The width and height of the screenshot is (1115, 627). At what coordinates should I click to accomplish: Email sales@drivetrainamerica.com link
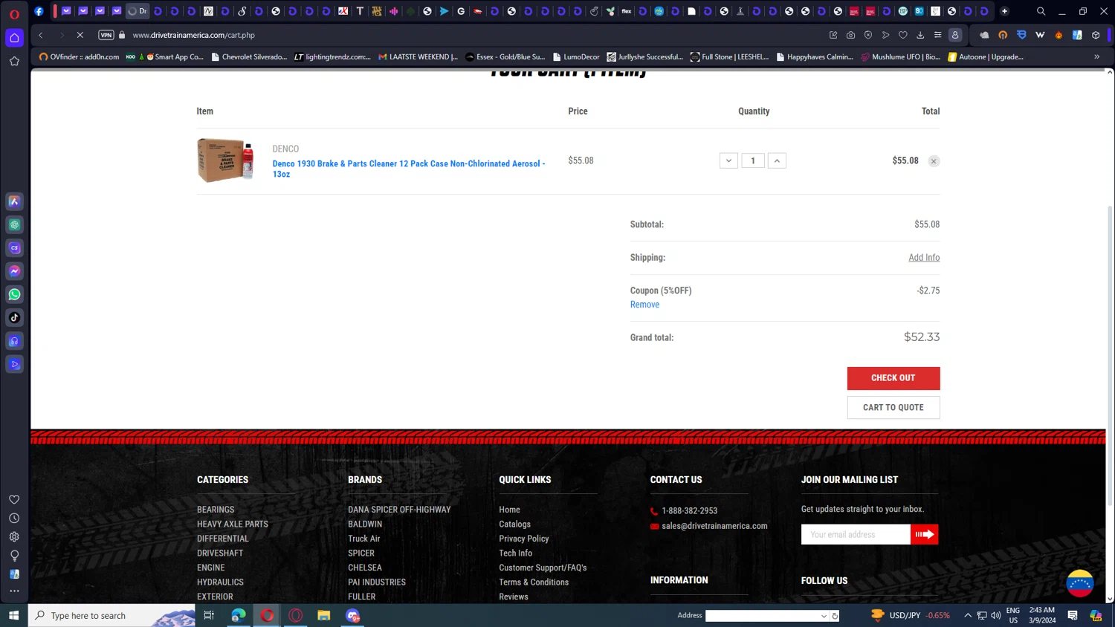pyautogui.click(x=714, y=526)
